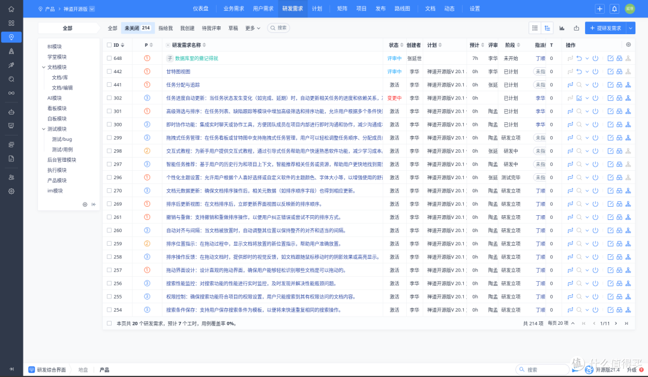Check the box for requirement 254
The height and width of the screenshot is (377, 648).
click(109, 310)
